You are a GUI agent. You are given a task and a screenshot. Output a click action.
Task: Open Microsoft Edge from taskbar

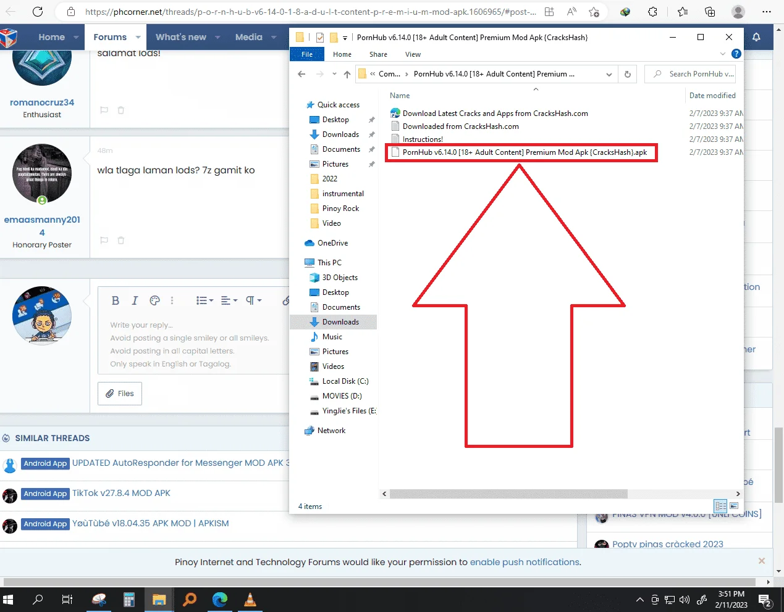pos(220,599)
